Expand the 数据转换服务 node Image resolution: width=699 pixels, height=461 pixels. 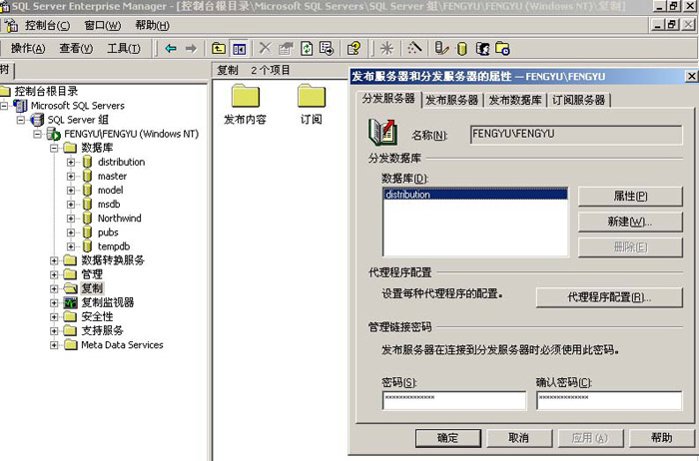pos(54,260)
